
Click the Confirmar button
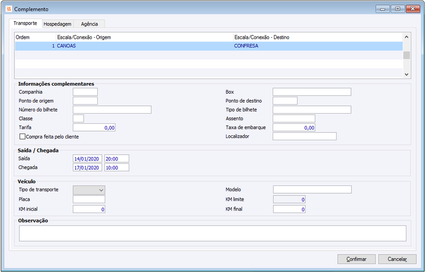356,259
